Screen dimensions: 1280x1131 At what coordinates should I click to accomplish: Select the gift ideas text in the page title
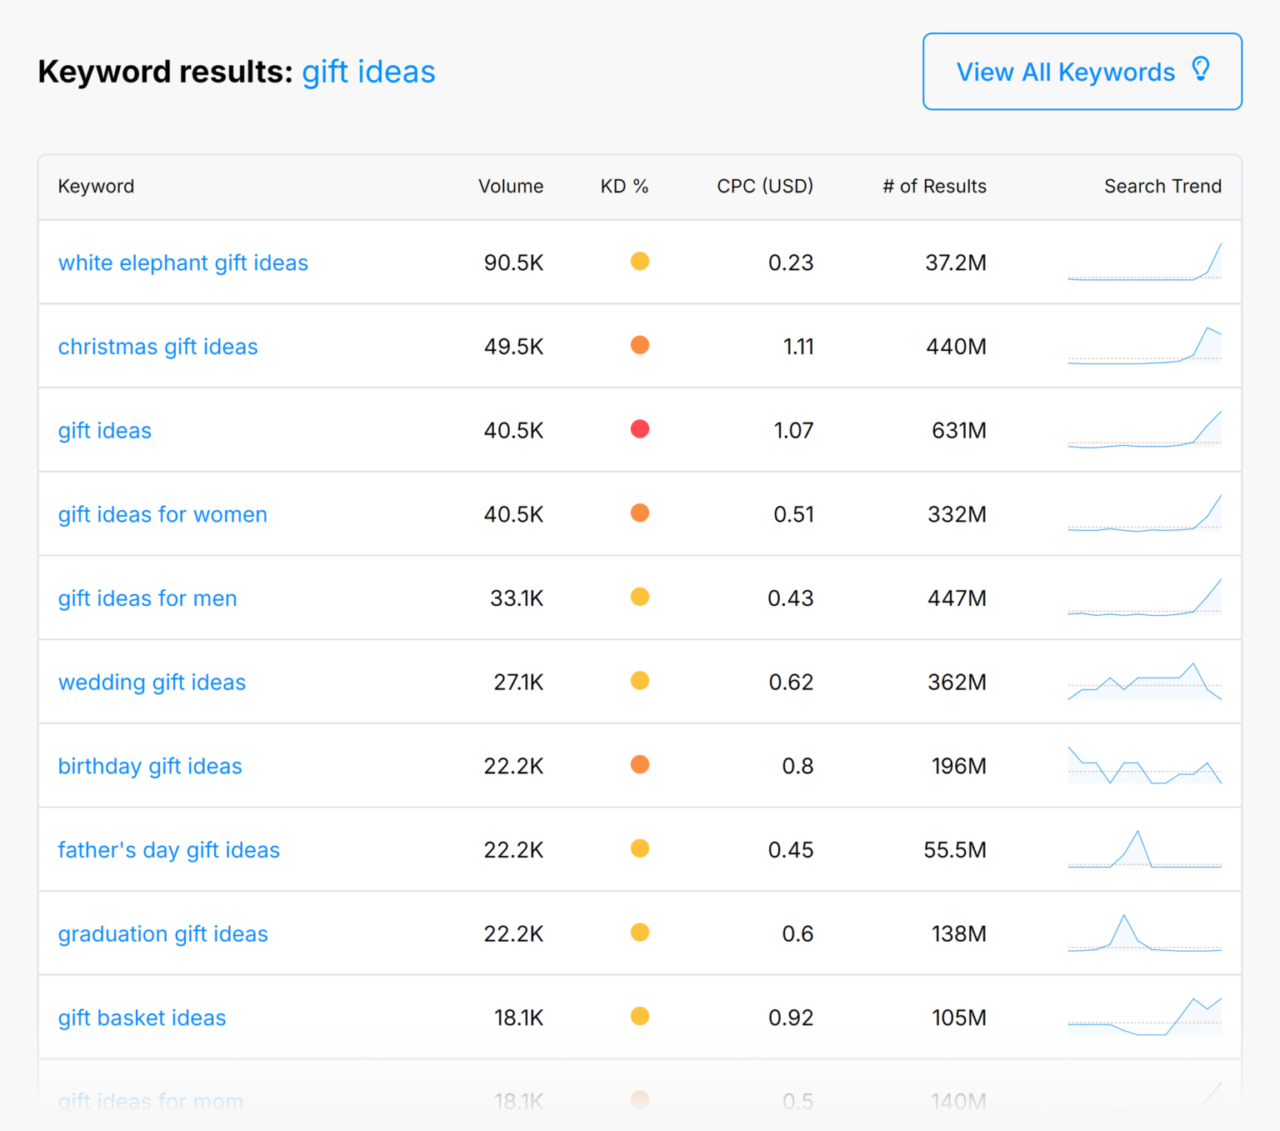368,72
